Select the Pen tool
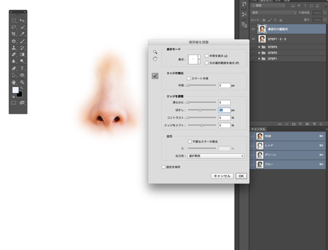 tap(14, 68)
